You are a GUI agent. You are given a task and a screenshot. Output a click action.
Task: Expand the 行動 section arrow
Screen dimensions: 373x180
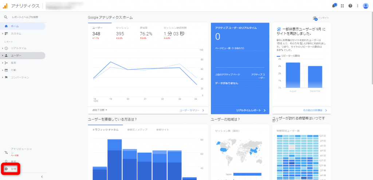[x=3, y=70]
